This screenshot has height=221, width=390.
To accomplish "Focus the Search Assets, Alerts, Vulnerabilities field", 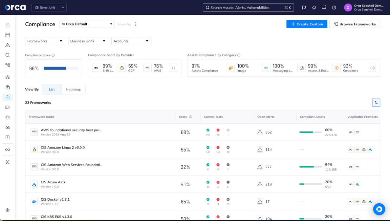I will tap(248, 8).
